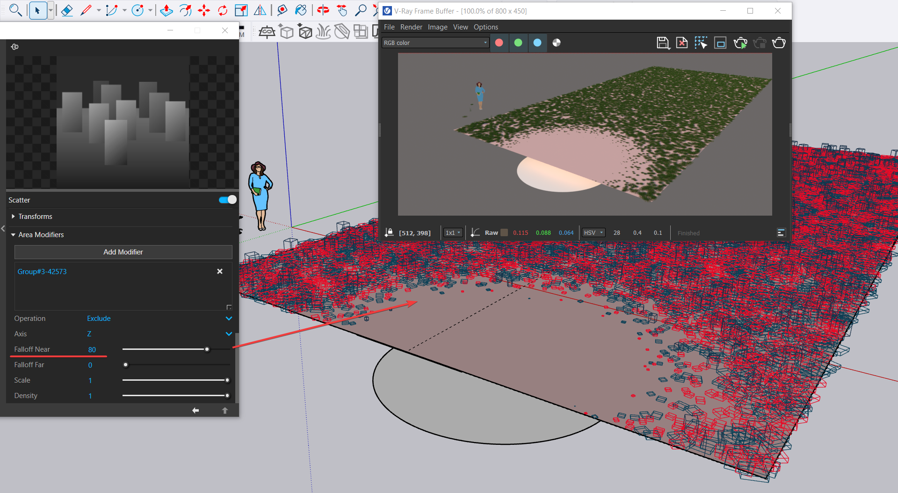The image size is (898, 493).
Task: Open the RGB color channel dropdown
Action: tap(435, 43)
